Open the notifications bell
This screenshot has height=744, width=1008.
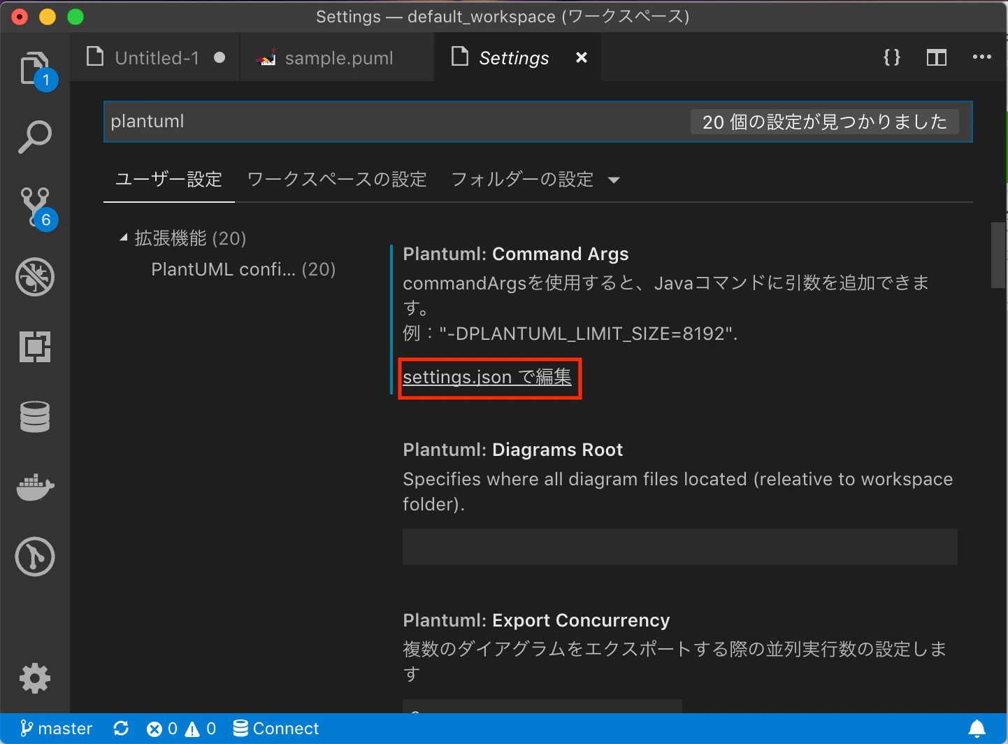[978, 728]
